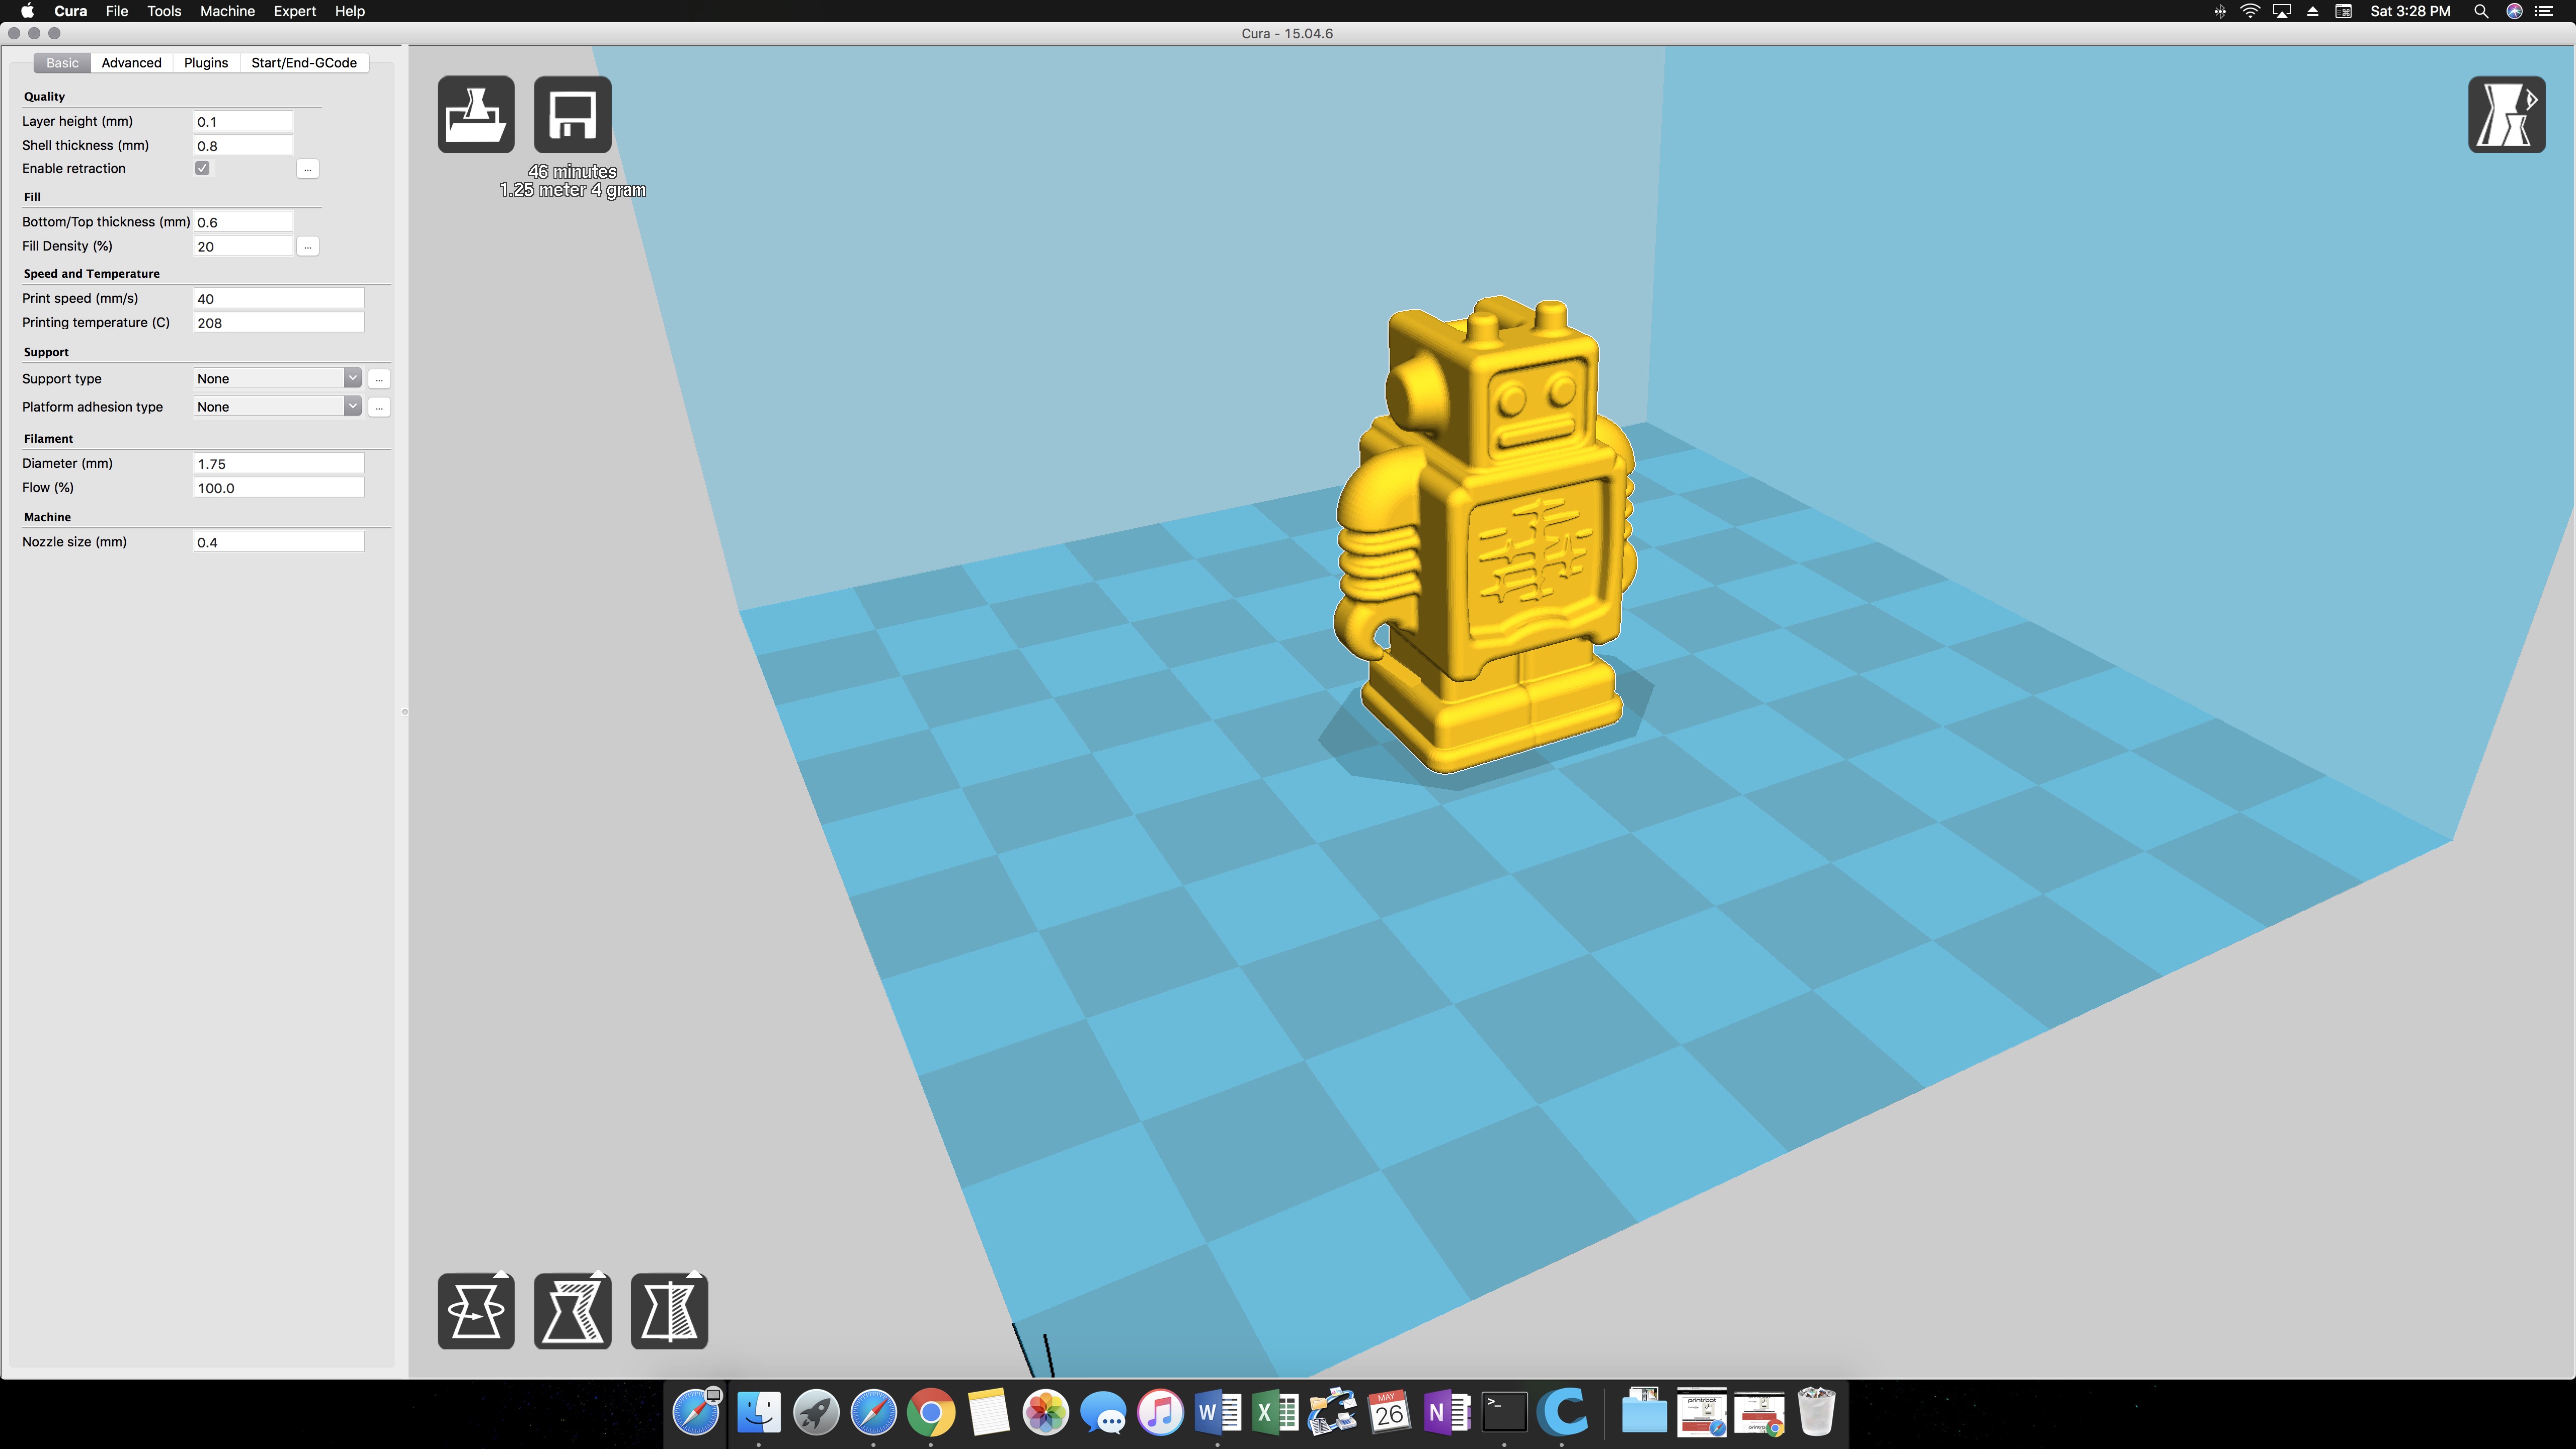The image size is (2576, 1449).
Task: Click the Printing temperature input field
Action: (x=279, y=322)
